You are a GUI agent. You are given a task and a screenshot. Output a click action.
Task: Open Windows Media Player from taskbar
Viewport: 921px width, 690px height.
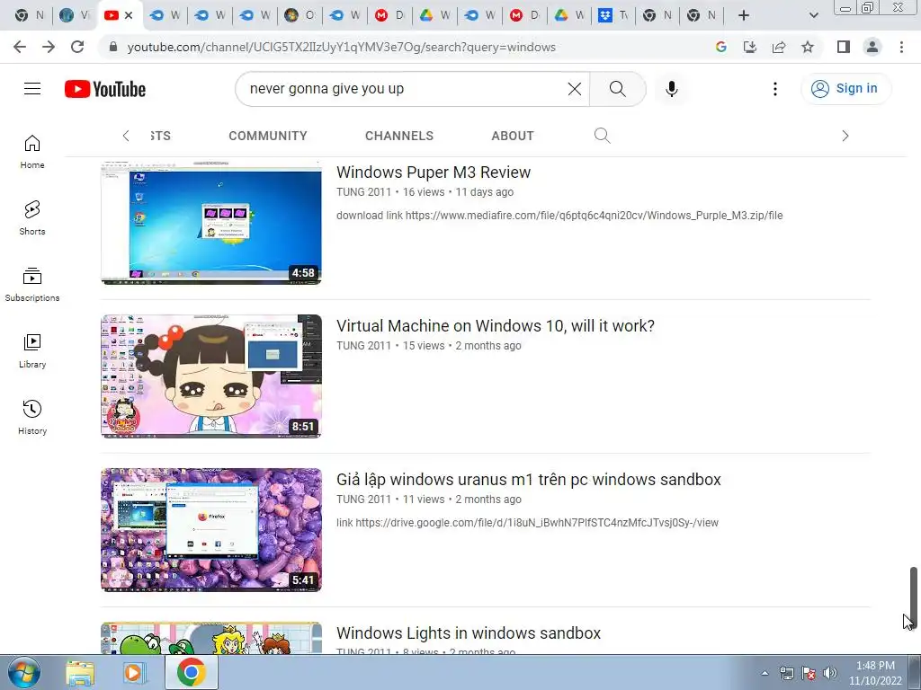tap(133, 673)
